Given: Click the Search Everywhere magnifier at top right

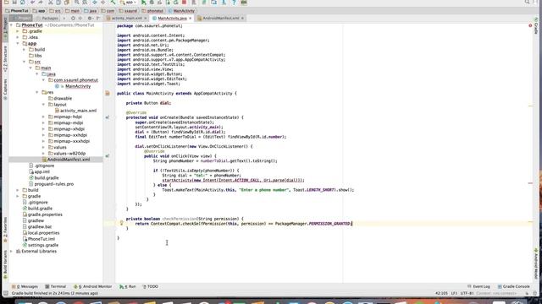Looking at the screenshot, I should pos(527,2).
